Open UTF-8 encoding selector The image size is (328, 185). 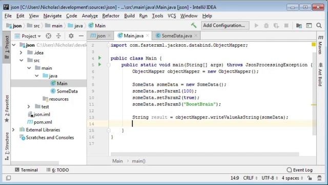tap(270, 178)
